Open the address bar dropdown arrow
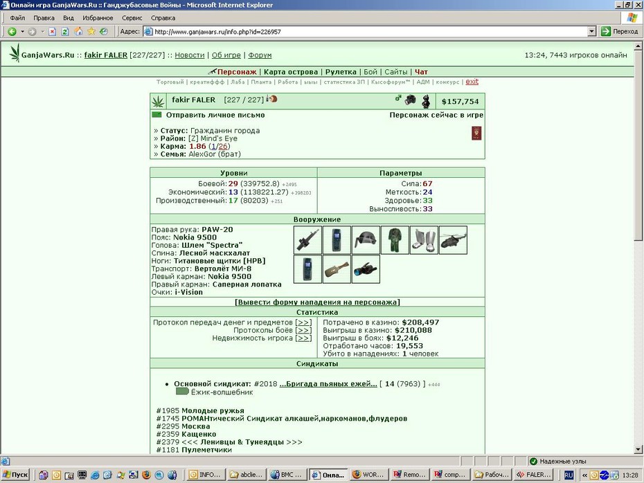The height and width of the screenshot is (483, 644). [592, 32]
